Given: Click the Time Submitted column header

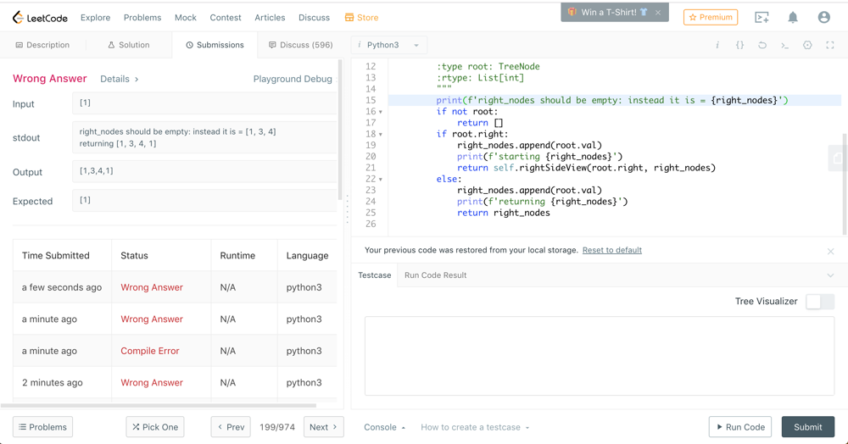Looking at the screenshot, I should pos(56,256).
